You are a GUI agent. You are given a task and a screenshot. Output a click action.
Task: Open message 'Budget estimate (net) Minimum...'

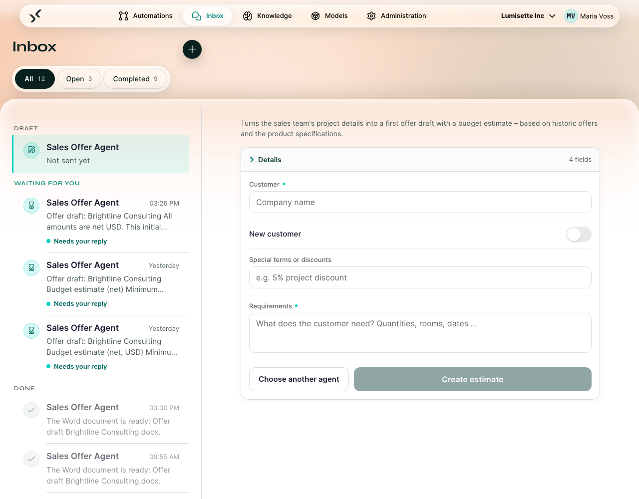tap(101, 284)
